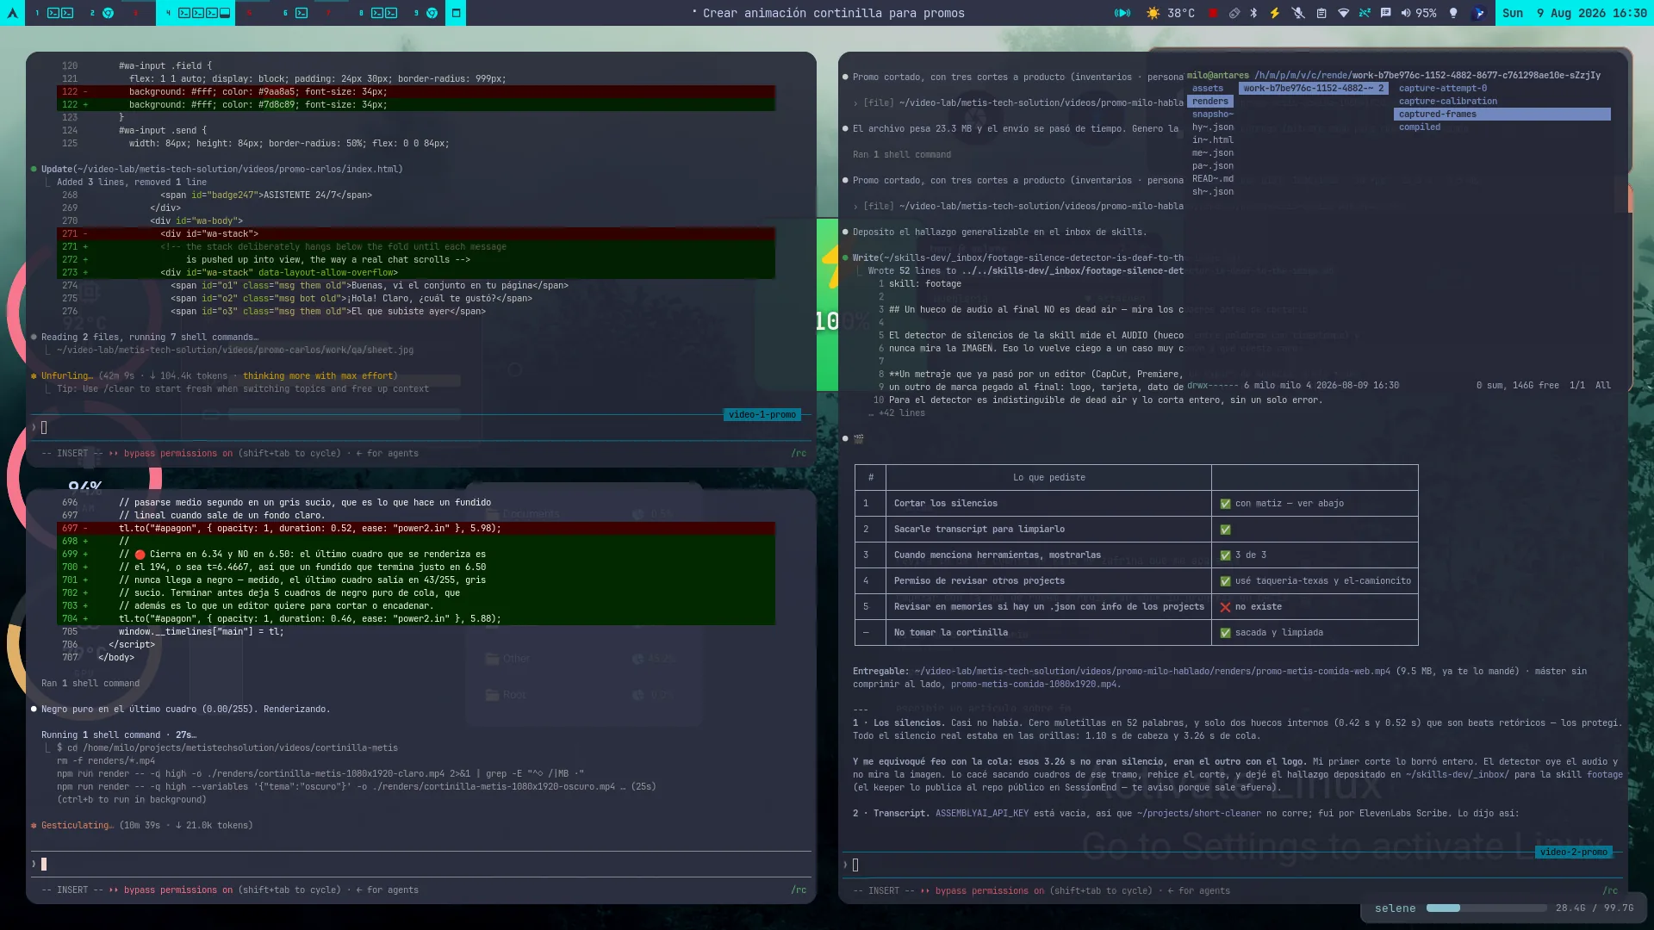Open the notifications chat icon

click(x=1385, y=13)
